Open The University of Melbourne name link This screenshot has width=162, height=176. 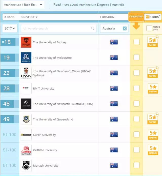(x=52, y=58)
